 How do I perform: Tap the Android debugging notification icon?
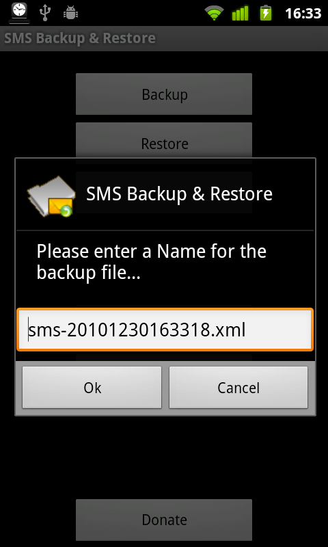tap(70, 13)
